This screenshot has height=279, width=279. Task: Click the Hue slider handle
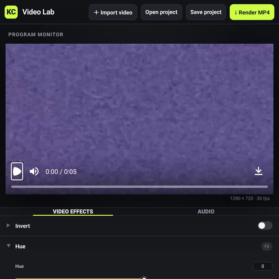[x=144, y=278]
